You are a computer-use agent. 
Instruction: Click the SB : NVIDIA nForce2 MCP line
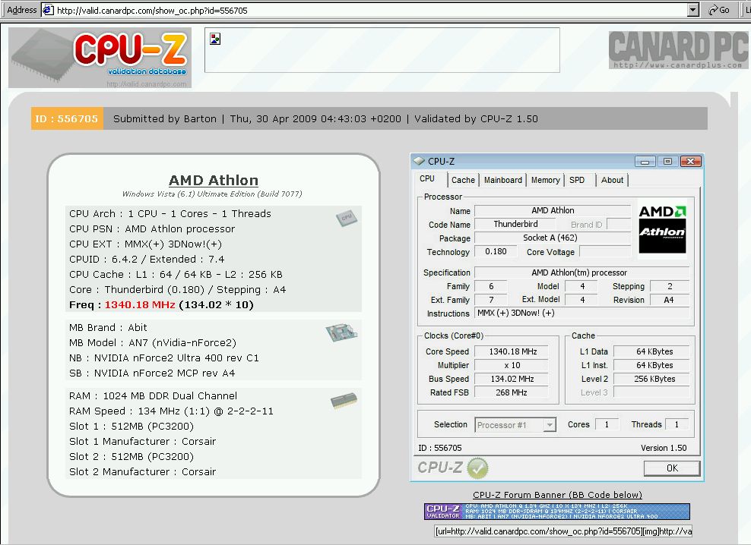152,373
